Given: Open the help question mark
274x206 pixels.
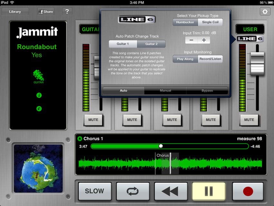Looking at the screenshot, I should [x=67, y=11].
